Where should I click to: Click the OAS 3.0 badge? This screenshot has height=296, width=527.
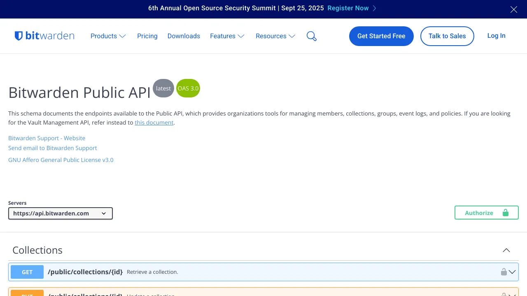[x=188, y=88]
